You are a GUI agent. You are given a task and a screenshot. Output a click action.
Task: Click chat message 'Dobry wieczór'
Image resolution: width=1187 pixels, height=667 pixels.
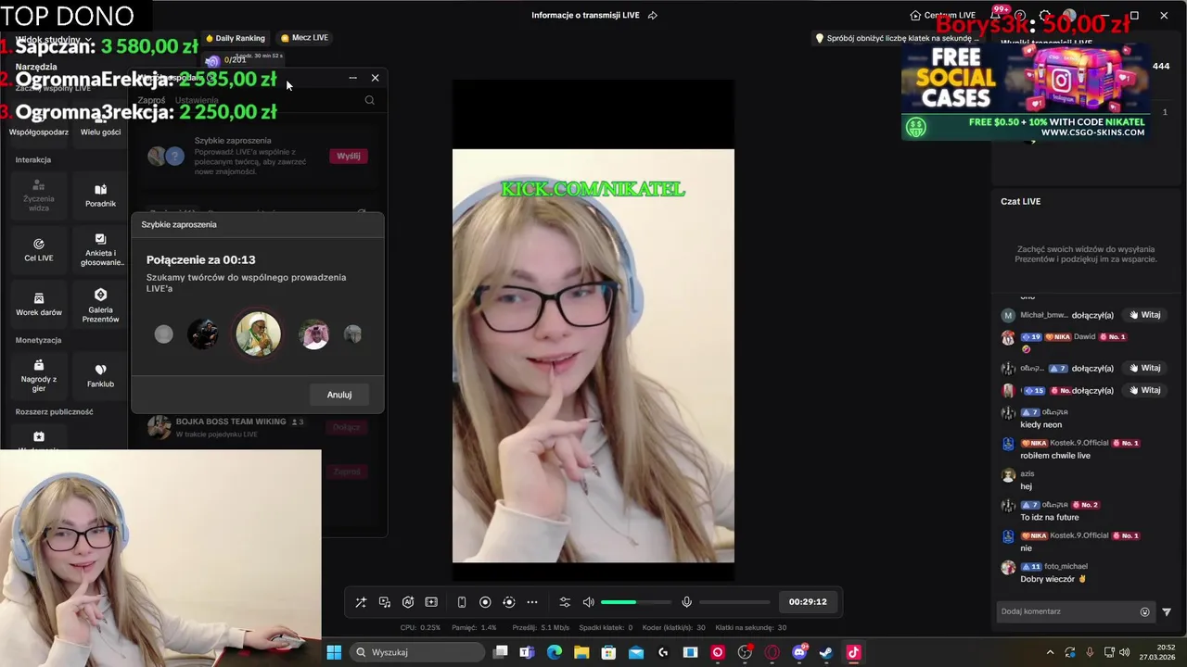(1053, 579)
